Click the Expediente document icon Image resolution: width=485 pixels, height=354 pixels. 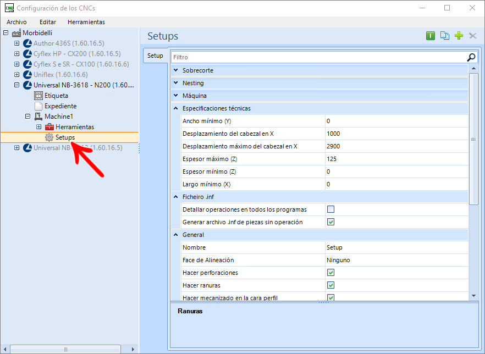coord(38,106)
